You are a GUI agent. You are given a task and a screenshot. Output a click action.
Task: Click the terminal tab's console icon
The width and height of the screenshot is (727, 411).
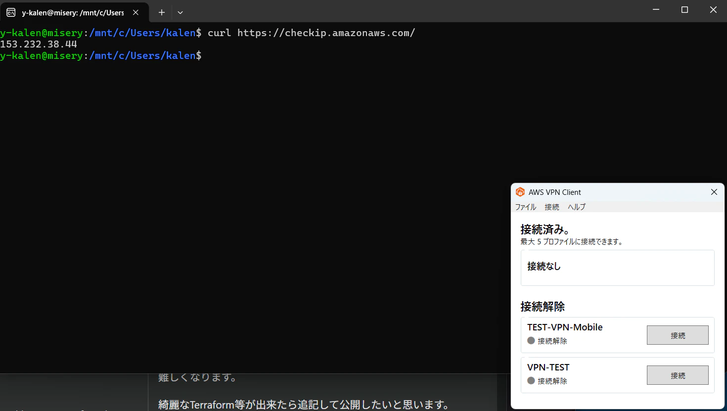click(x=11, y=12)
